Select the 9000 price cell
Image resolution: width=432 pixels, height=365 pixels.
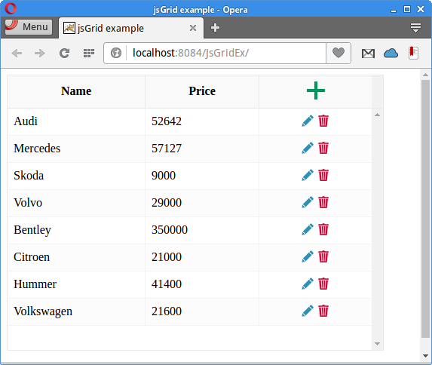tap(202, 176)
